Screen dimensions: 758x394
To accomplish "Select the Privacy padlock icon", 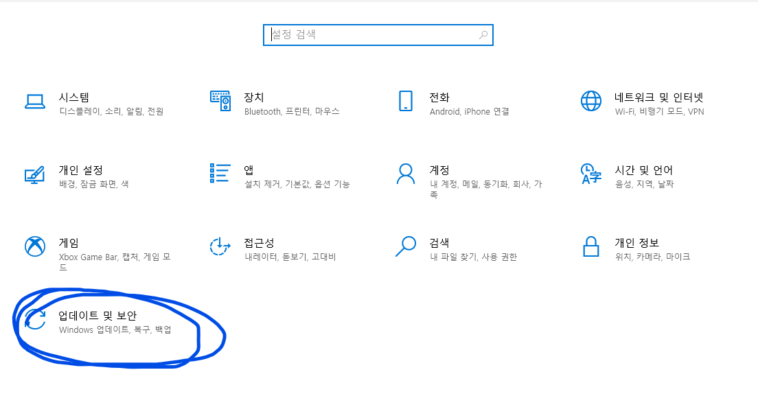I will coord(590,246).
